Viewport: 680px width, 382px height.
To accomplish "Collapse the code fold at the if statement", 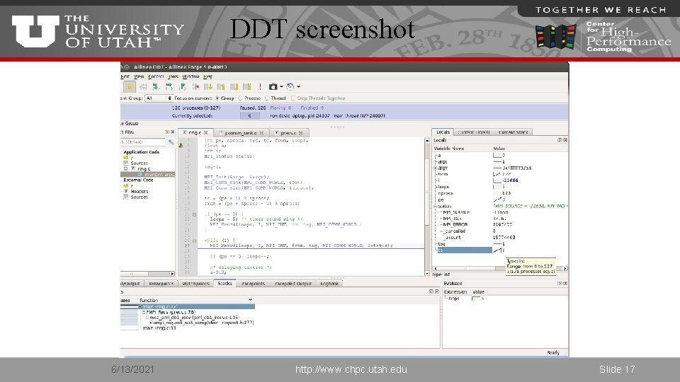I will point(194,214).
